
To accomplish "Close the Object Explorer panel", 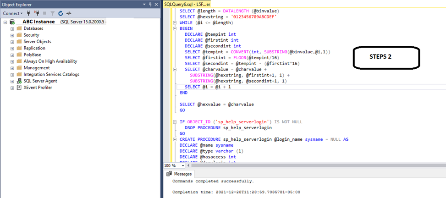I will click(156, 5).
